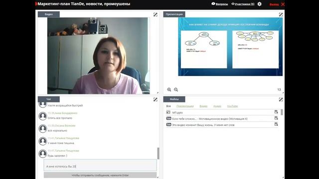Viewport: 319px width, 179px height.
Task: Click the sender name above 'Опять все пропало'
Action: (x=66, y=113)
